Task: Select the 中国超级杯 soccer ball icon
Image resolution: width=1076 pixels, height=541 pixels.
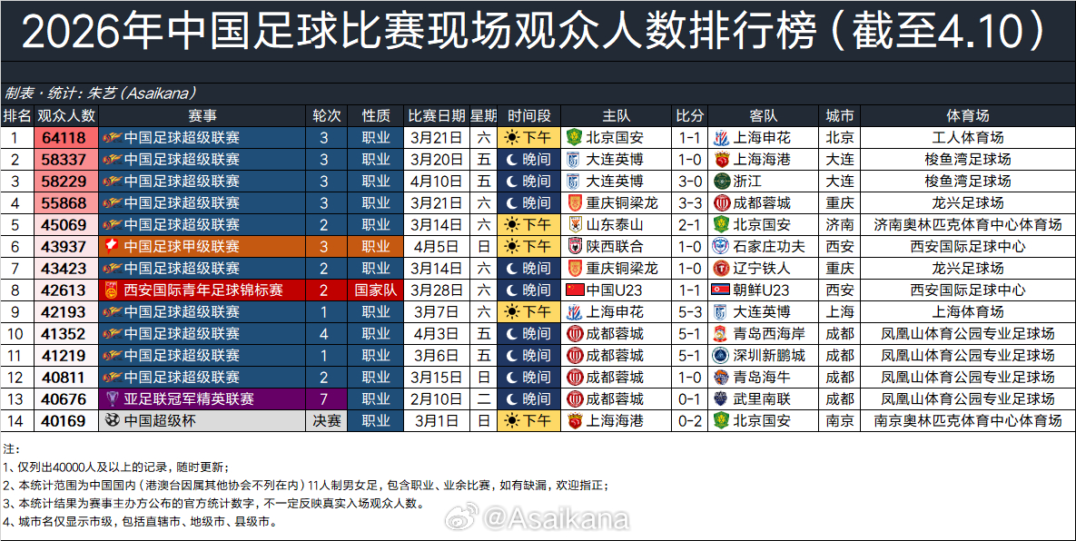Action: pyautogui.click(x=113, y=421)
